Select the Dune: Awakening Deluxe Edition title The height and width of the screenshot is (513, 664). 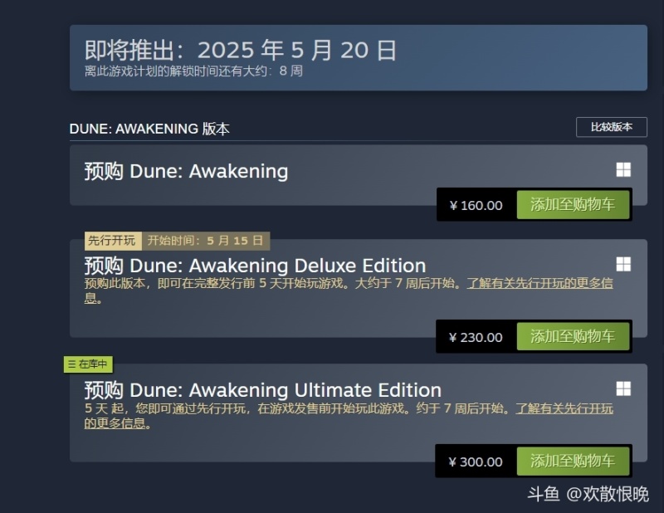(255, 266)
